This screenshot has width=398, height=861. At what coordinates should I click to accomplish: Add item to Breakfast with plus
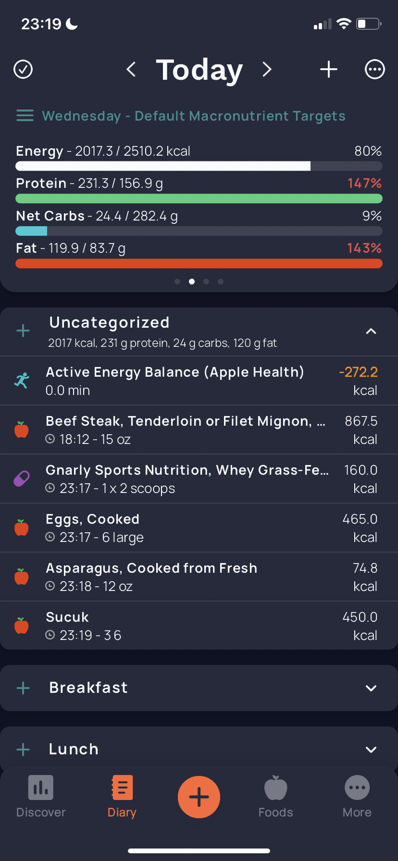click(23, 688)
